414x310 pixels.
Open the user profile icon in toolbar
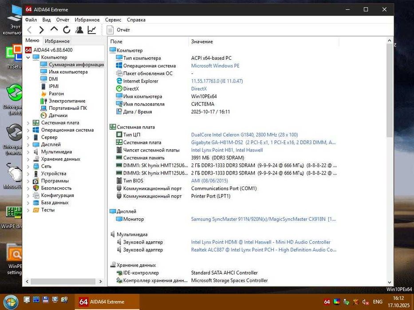(79, 30)
